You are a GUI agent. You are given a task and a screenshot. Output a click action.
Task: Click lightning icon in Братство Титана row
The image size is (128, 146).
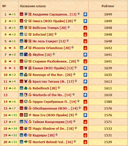click(x=85, y=81)
